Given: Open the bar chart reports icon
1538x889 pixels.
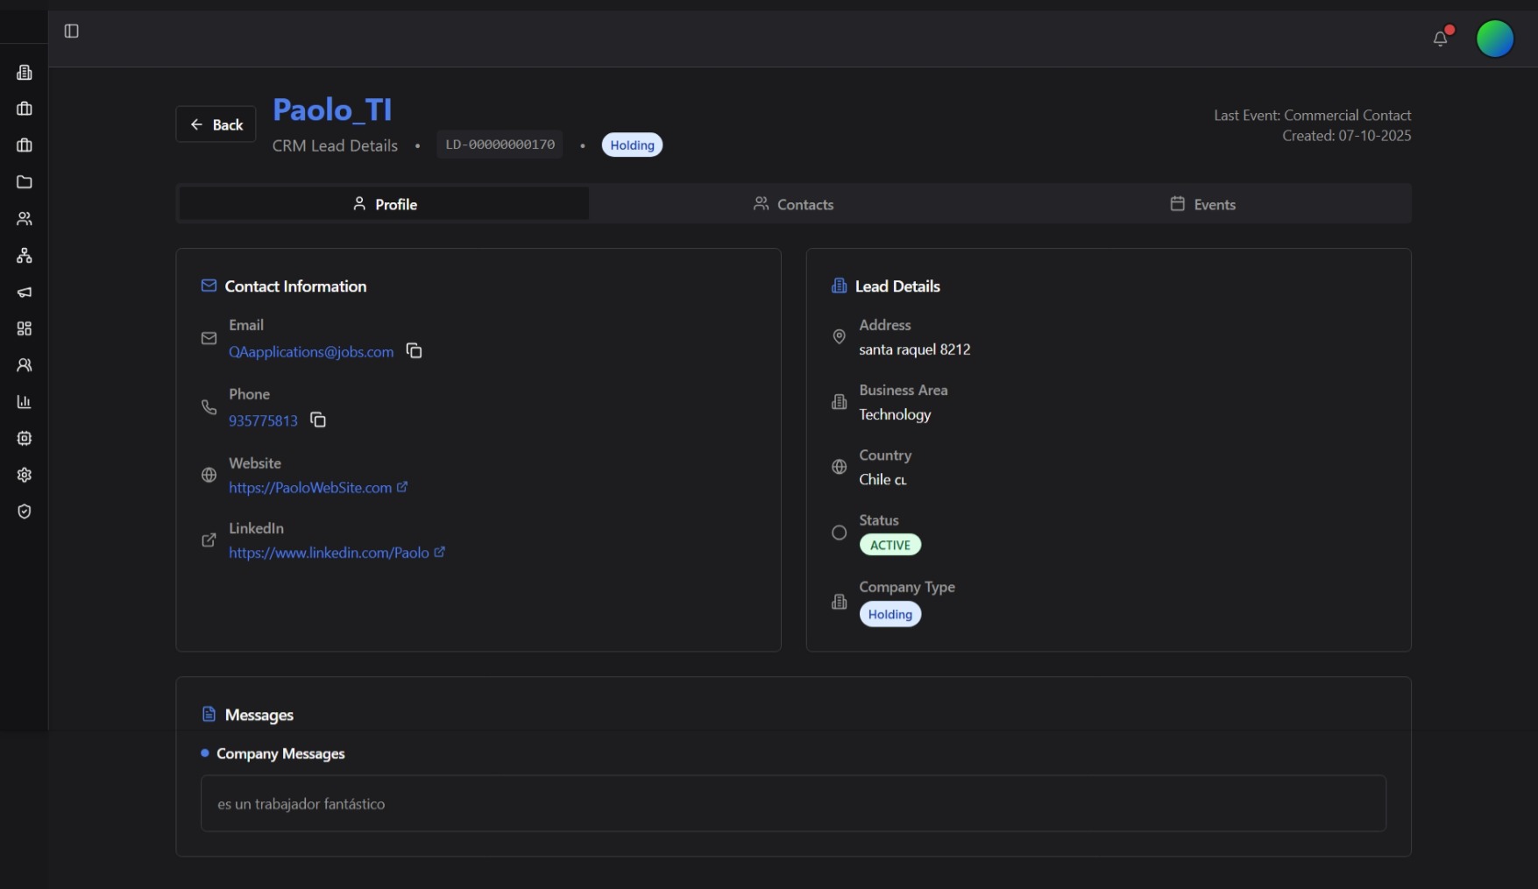Looking at the screenshot, I should [x=25, y=402].
